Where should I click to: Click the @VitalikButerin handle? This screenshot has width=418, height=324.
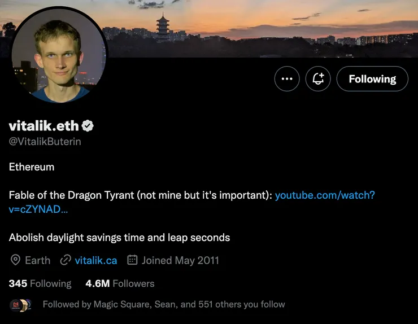pyautogui.click(x=45, y=142)
